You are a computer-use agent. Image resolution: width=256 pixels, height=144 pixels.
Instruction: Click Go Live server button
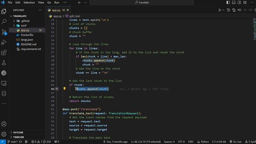pyautogui.click(x=236, y=142)
